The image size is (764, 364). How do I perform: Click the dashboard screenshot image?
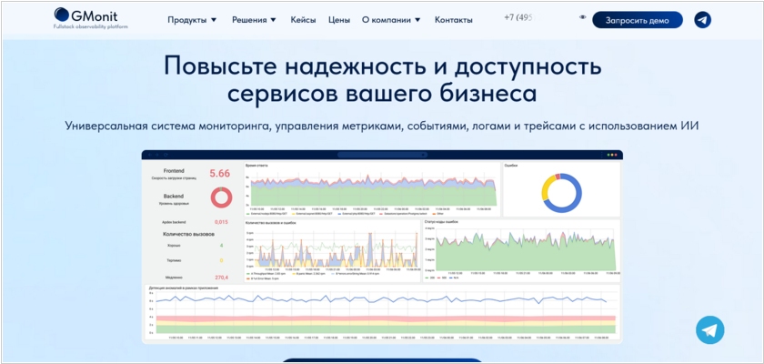point(382,247)
